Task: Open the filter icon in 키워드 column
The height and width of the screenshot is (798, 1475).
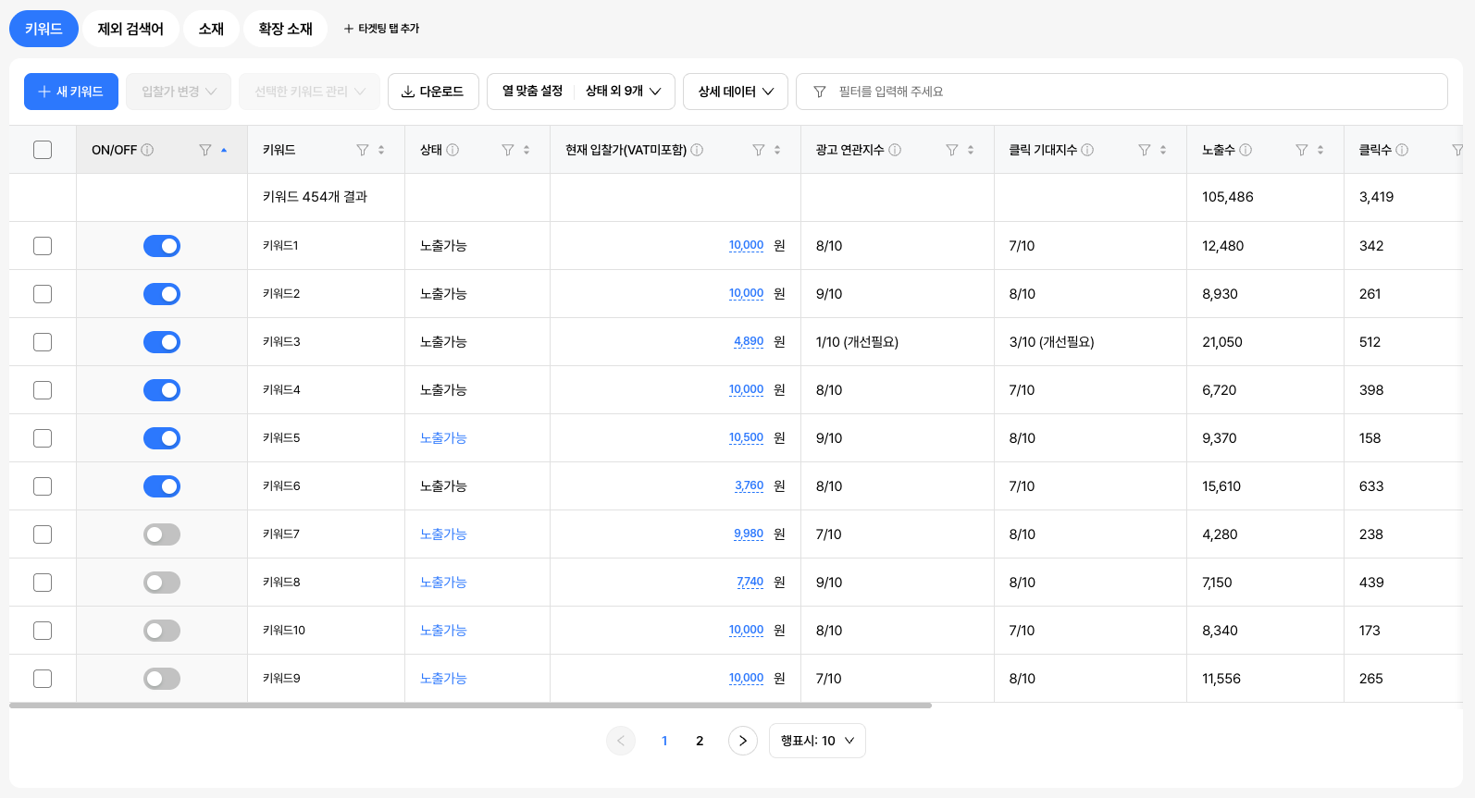Action: 363,150
